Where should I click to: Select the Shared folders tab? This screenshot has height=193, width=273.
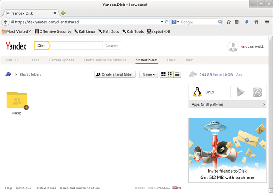pyautogui.click(x=147, y=60)
